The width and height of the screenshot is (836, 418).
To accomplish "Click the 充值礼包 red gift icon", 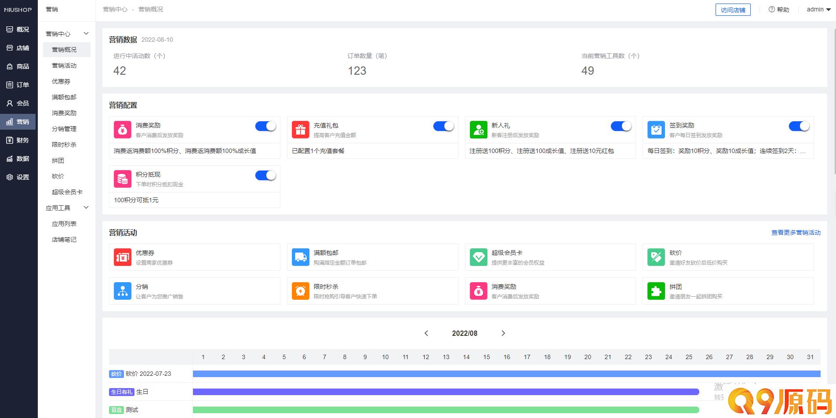I will coord(301,130).
